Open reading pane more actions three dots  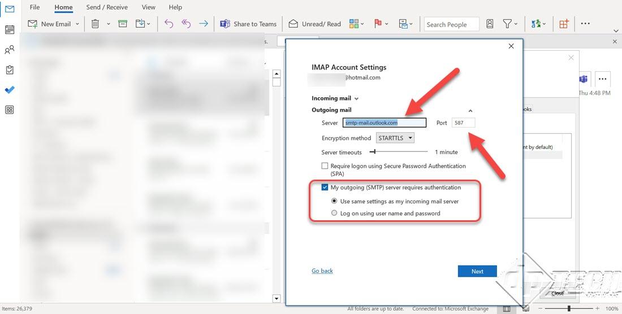tap(602, 79)
